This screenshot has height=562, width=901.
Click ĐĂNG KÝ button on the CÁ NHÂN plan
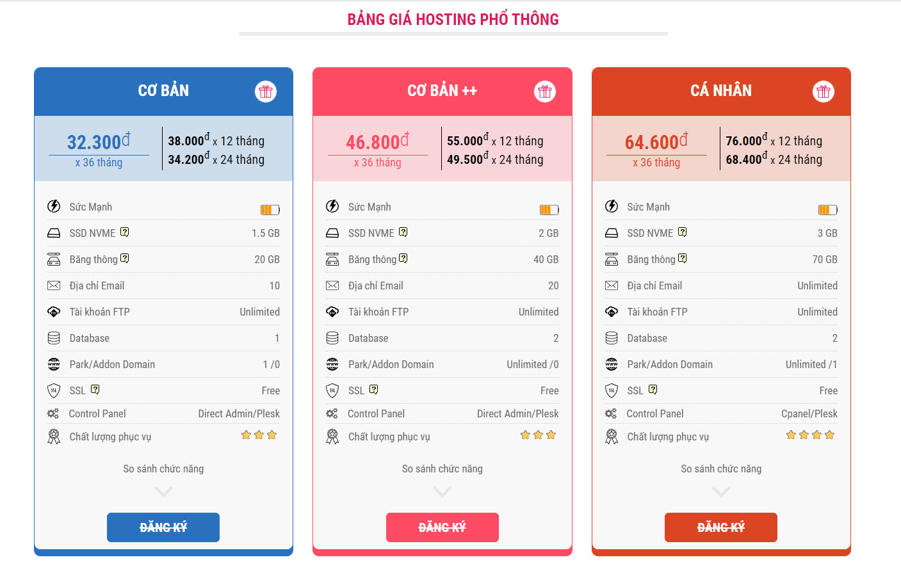pos(721,527)
